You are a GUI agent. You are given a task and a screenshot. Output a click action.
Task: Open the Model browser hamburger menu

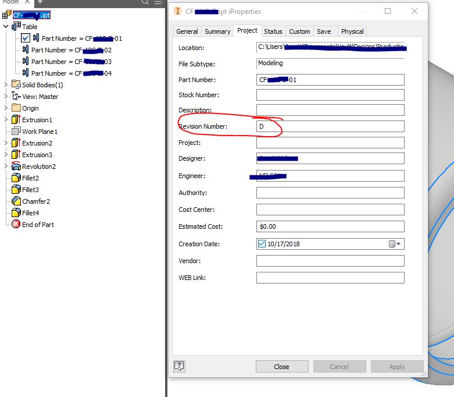click(x=158, y=2)
